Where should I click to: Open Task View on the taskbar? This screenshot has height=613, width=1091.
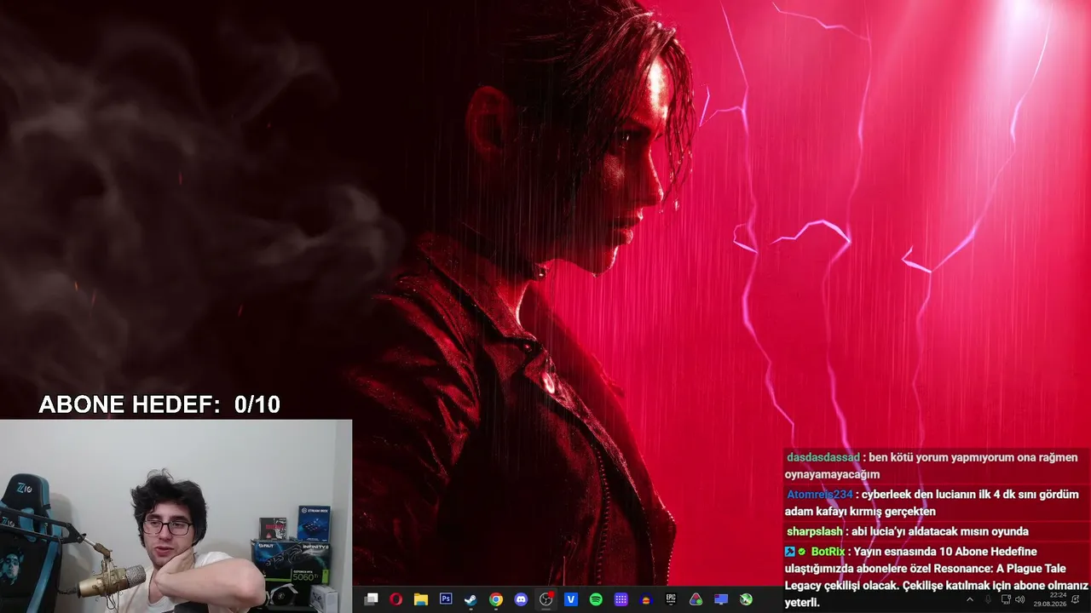(x=371, y=599)
